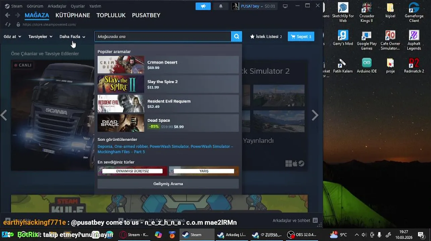Click the Mağazada ara search field
The height and width of the screenshot is (241, 431).
coord(162,36)
